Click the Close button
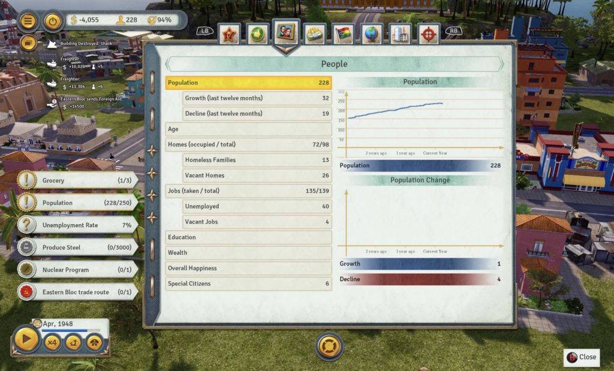Screen dimensions: 614x371 [581, 357]
